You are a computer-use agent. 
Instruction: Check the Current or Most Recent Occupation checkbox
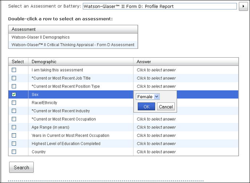pyautogui.click(x=14, y=119)
